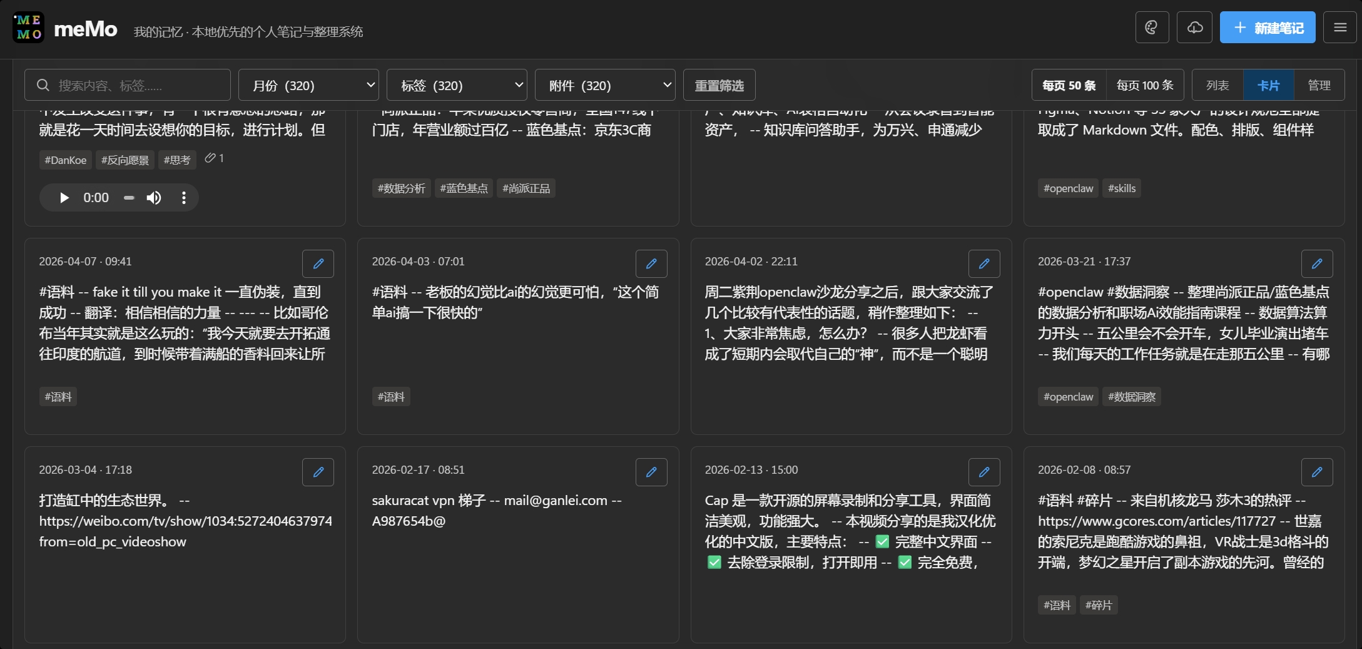Screen dimensions: 1362x649
Task: Open the hamburger menu
Action: point(1339,28)
